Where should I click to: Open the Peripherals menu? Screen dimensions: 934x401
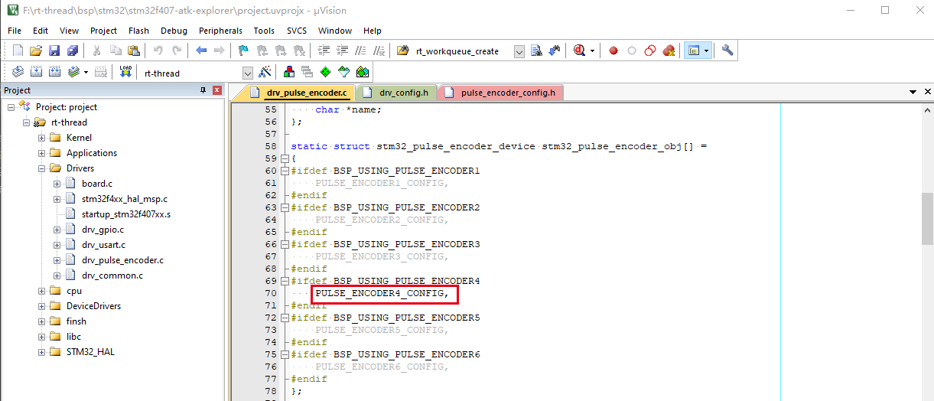click(x=220, y=31)
